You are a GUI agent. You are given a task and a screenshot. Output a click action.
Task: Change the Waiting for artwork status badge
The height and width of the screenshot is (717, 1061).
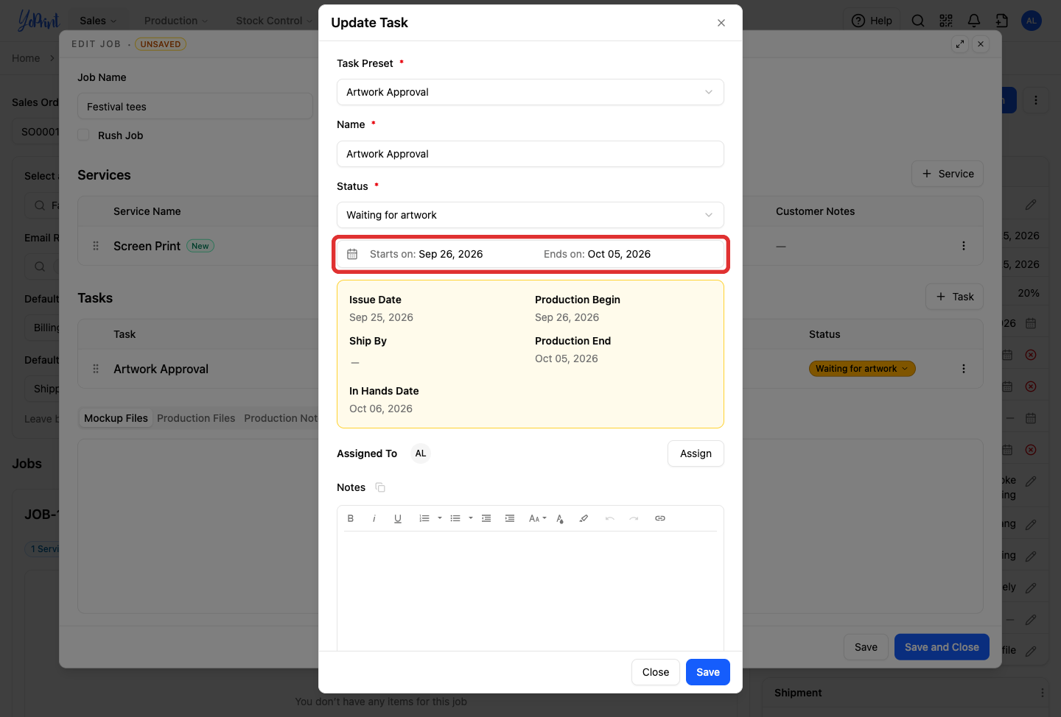click(x=862, y=369)
